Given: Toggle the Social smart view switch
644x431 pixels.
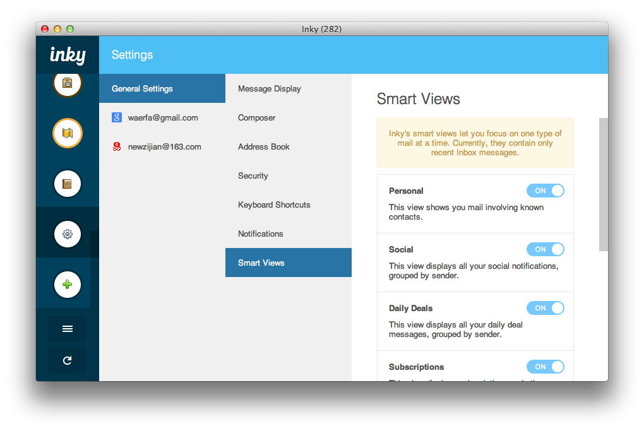Looking at the screenshot, I should coord(546,249).
